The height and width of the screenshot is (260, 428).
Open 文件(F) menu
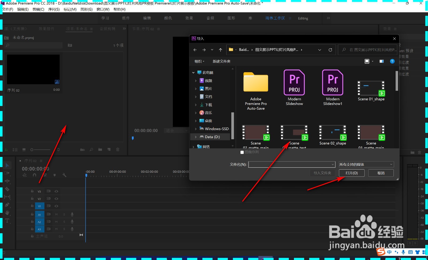pyautogui.click(x=8, y=9)
